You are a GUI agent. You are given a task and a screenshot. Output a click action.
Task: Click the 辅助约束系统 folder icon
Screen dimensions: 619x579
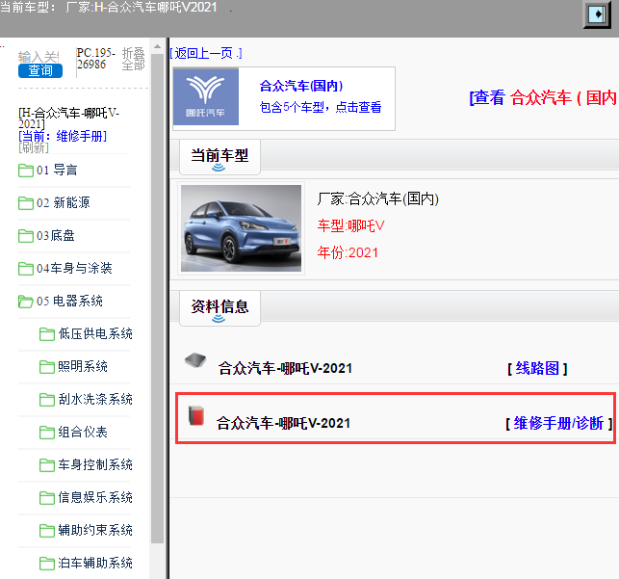pyautogui.click(x=47, y=531)
